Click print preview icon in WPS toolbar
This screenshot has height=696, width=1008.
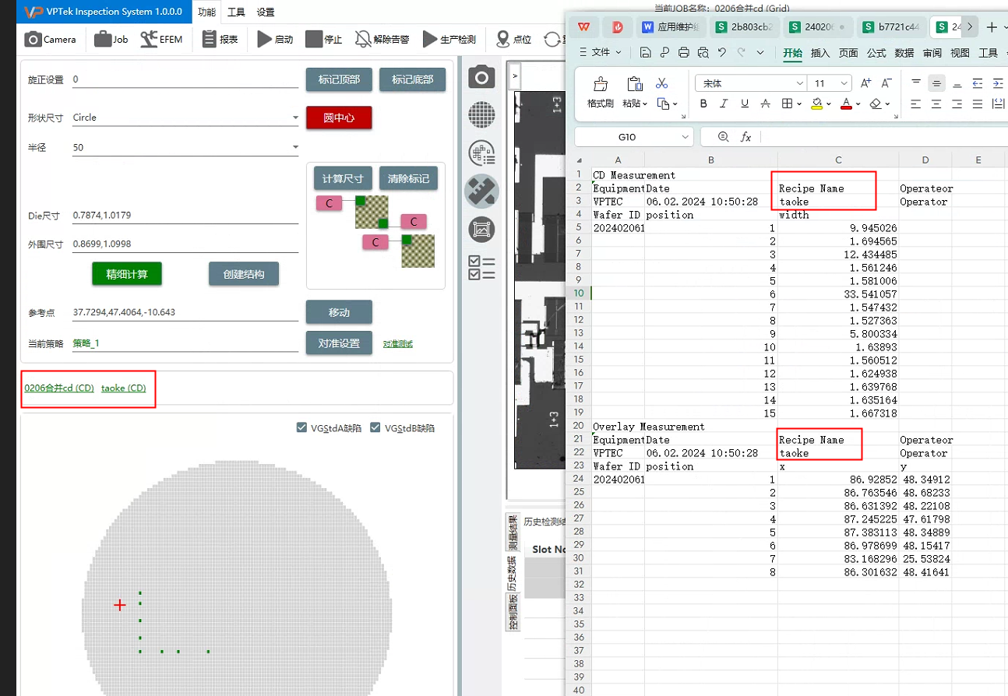703,53
